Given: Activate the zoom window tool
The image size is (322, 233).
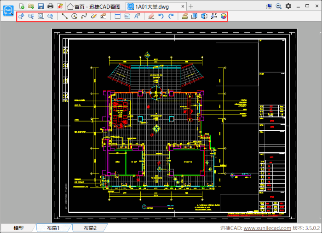Looking at the screenshot, I should tap(40, 17).
